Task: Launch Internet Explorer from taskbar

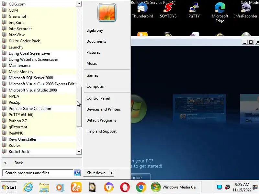Action: point(28,187)
